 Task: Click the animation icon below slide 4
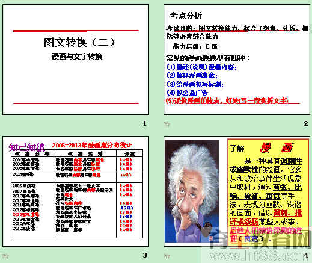pyautogui.click(x=167, y=256)
